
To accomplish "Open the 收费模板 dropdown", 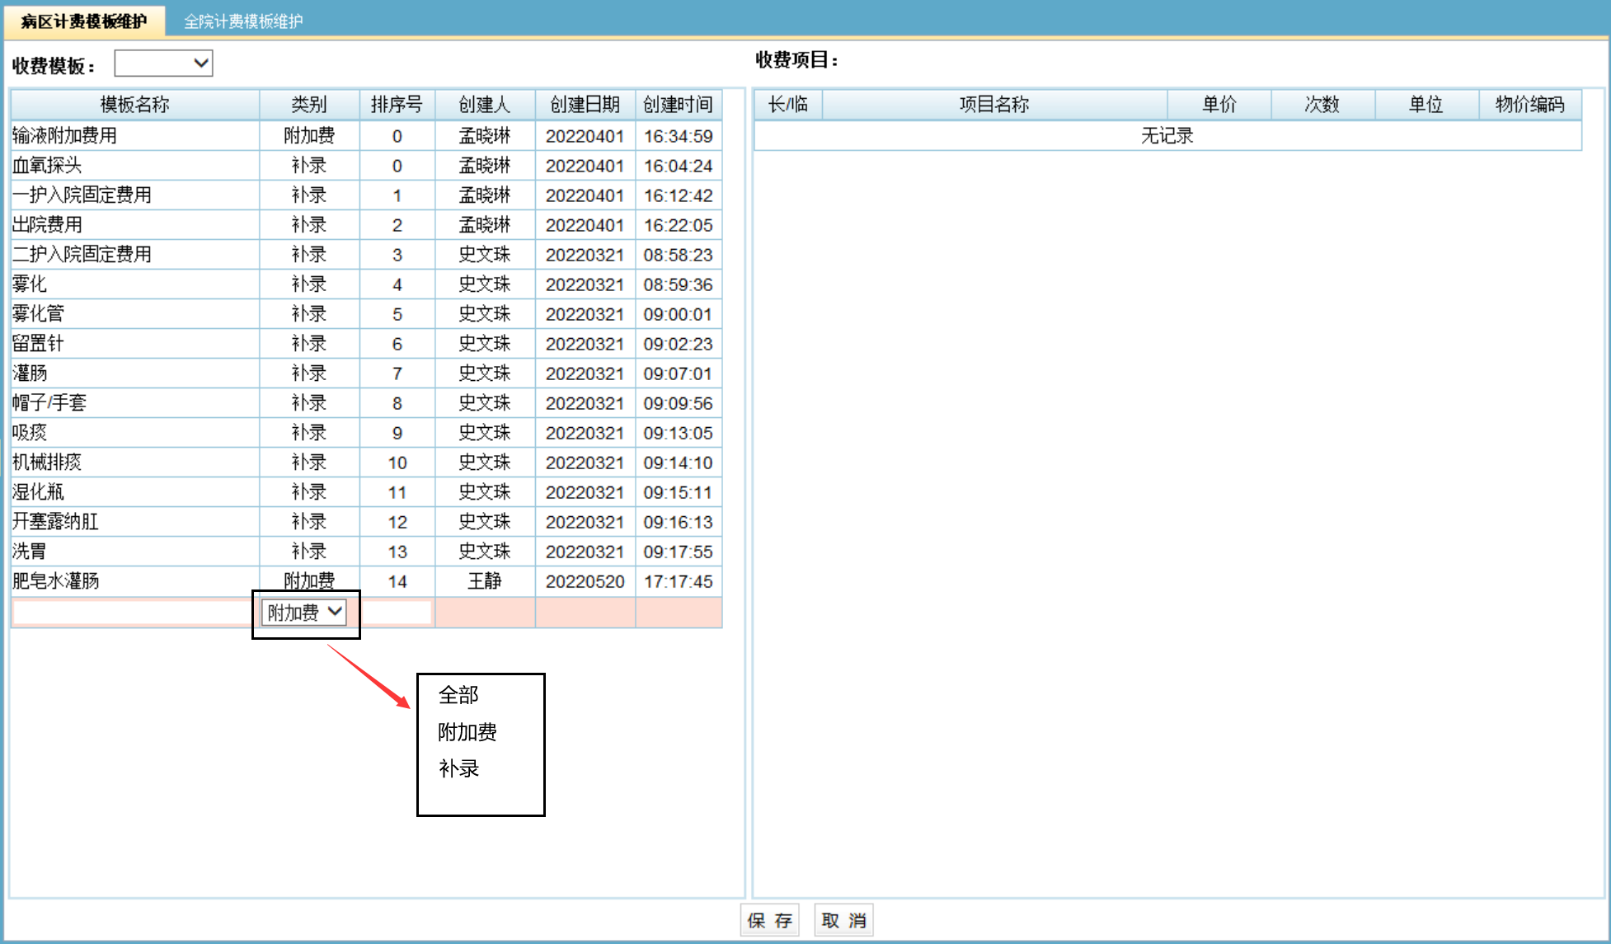I will coord(163,63).
